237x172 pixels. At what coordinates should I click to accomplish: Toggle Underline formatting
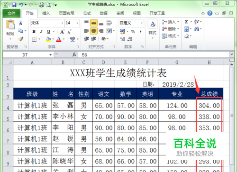tap(48, 32)
